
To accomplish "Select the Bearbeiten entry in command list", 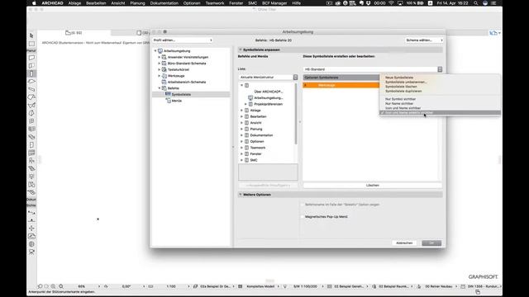I will [258, 116].
